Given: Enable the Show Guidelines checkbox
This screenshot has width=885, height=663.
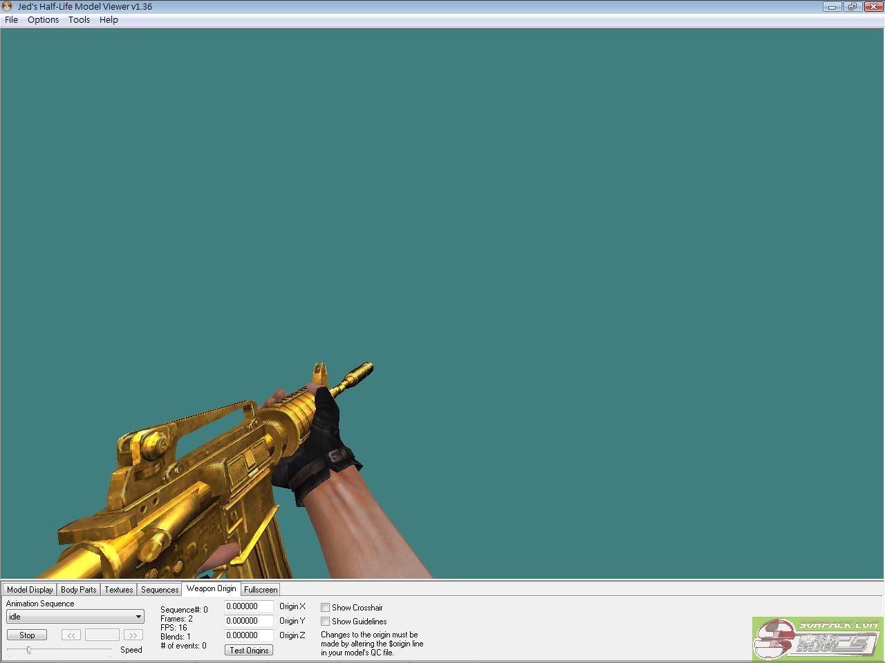Looking at the screenshot, I should click(325, 621).
